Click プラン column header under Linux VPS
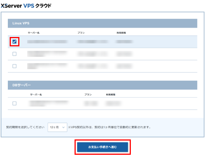Image resolution: width=205 pixels, height=157 pixels. tap(81, 33)
